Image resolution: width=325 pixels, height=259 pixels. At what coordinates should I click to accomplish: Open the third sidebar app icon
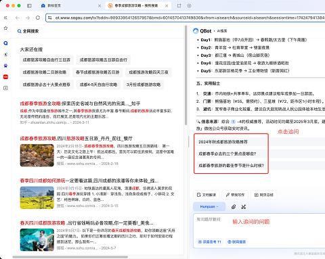(5, 54)
